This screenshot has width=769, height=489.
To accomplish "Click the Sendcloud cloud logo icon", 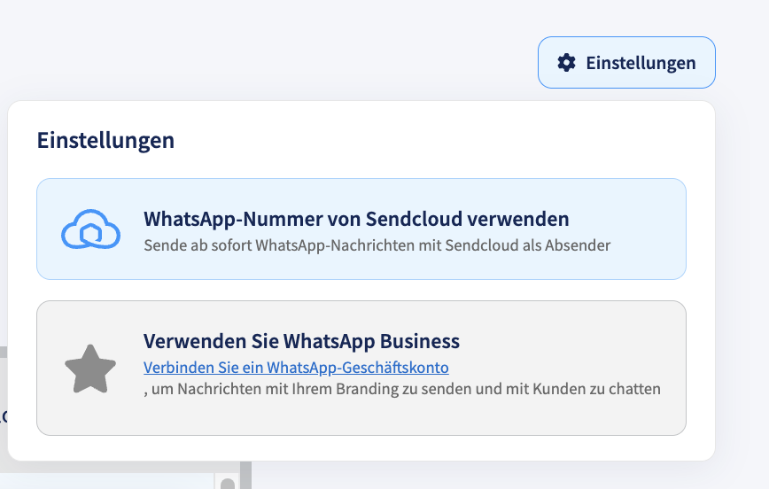I will click(x=90, y=229).
